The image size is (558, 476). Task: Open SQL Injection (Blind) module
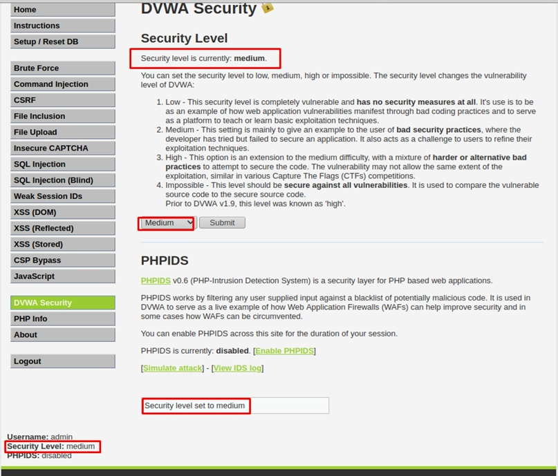pos(63,180)
